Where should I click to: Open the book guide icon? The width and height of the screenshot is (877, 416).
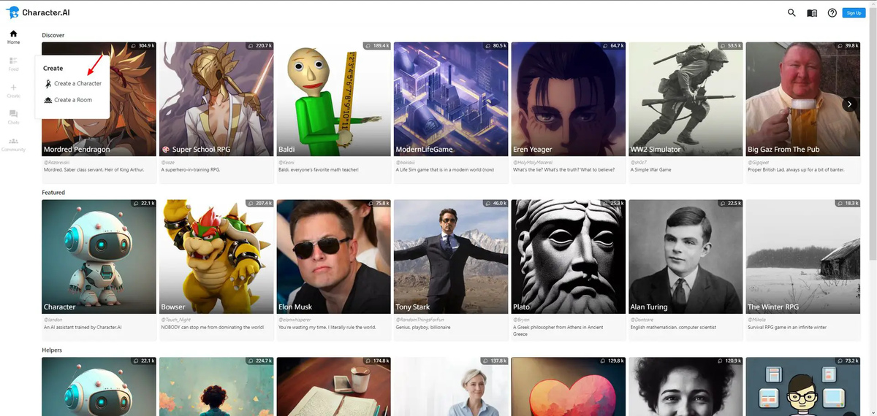812,13
